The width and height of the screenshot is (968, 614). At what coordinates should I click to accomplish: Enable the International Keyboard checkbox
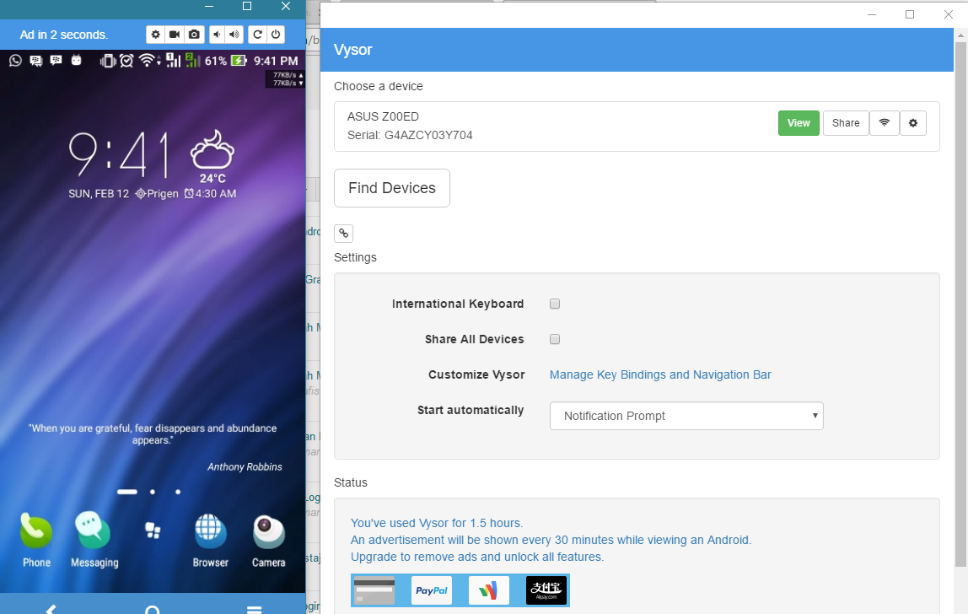[554, 304]
